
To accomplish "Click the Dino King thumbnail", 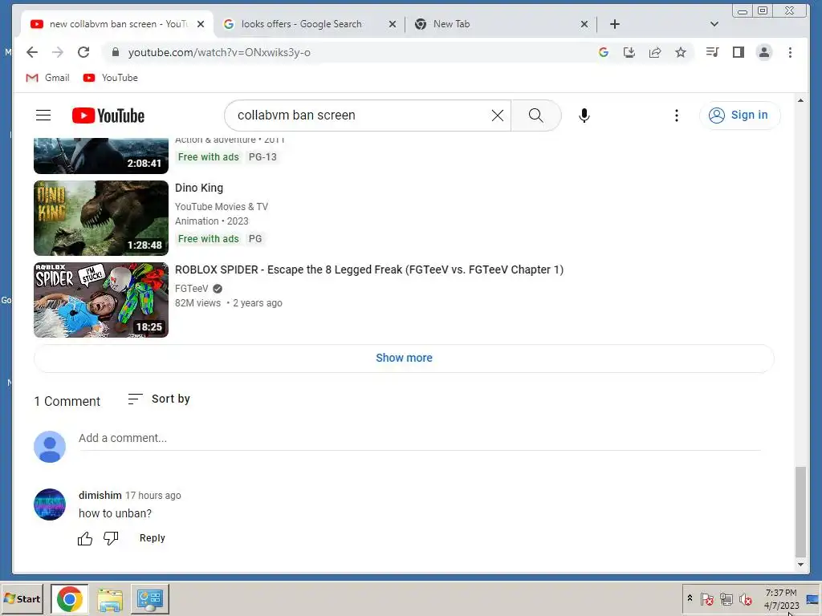I will (101, 218).
